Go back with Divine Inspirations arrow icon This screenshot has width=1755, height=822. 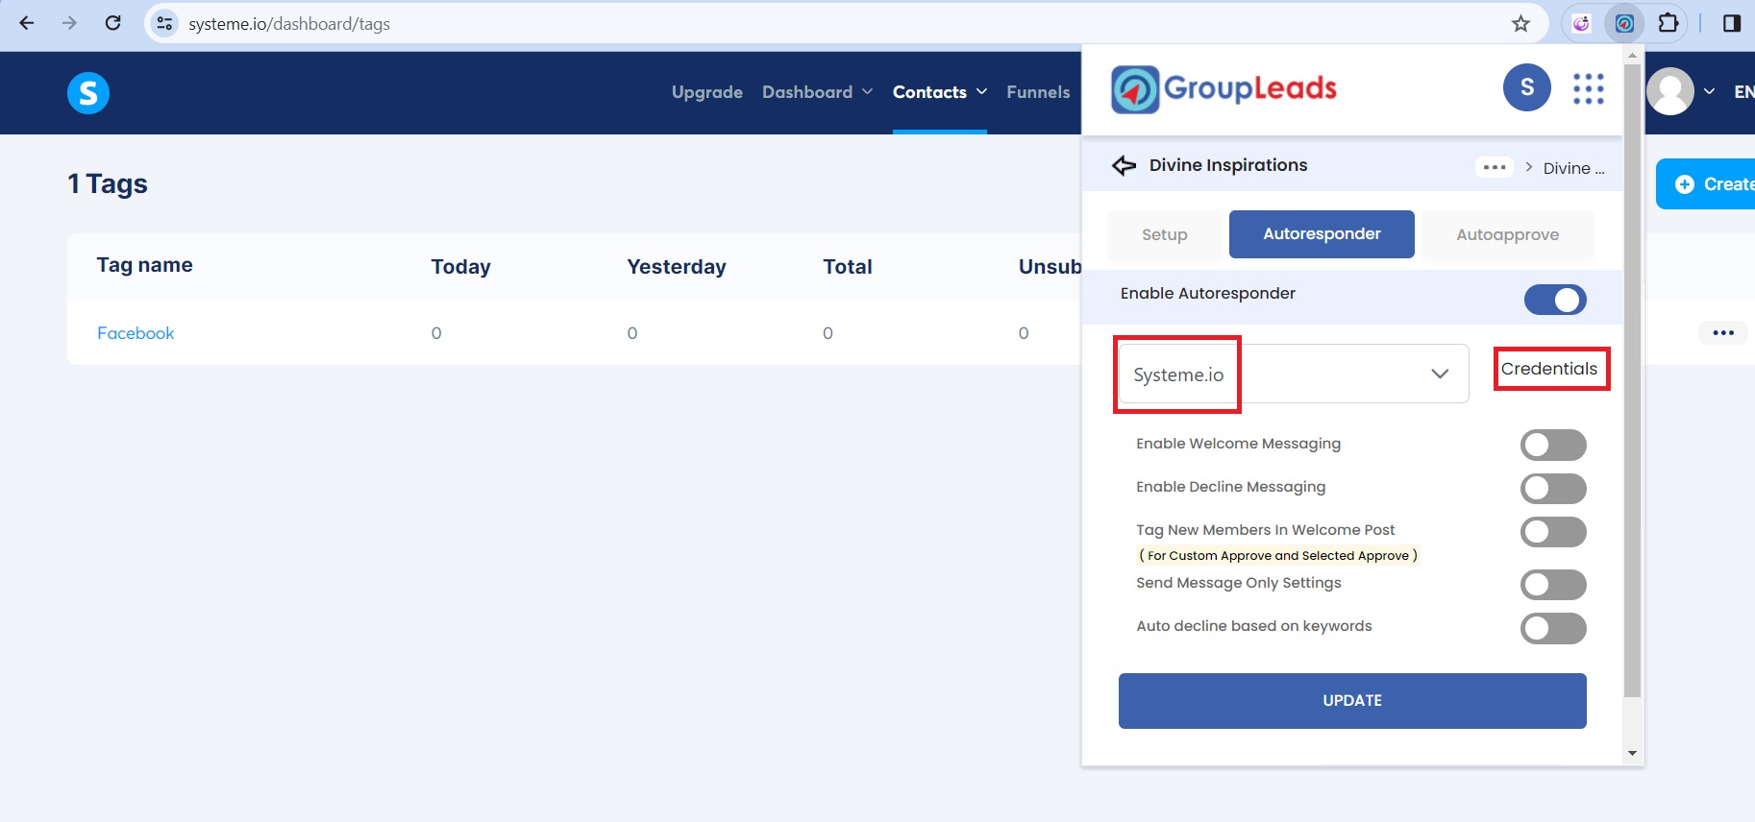click(x=1124, y=166)
